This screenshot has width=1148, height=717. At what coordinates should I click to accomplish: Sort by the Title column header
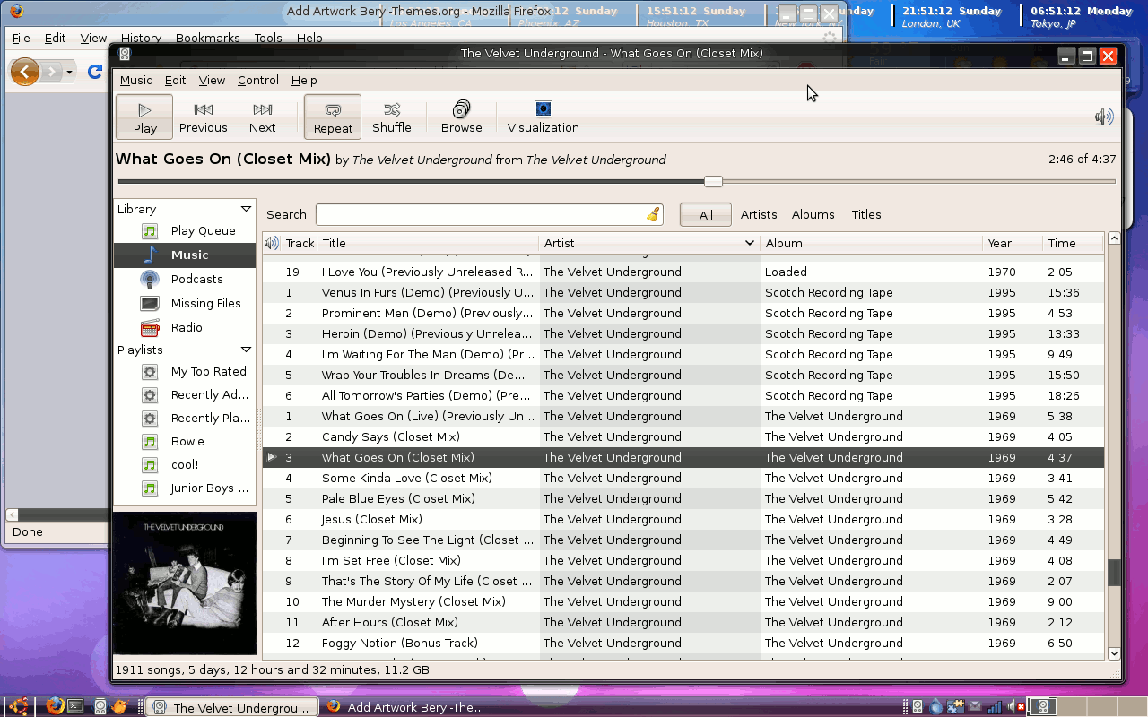(428, 243)
